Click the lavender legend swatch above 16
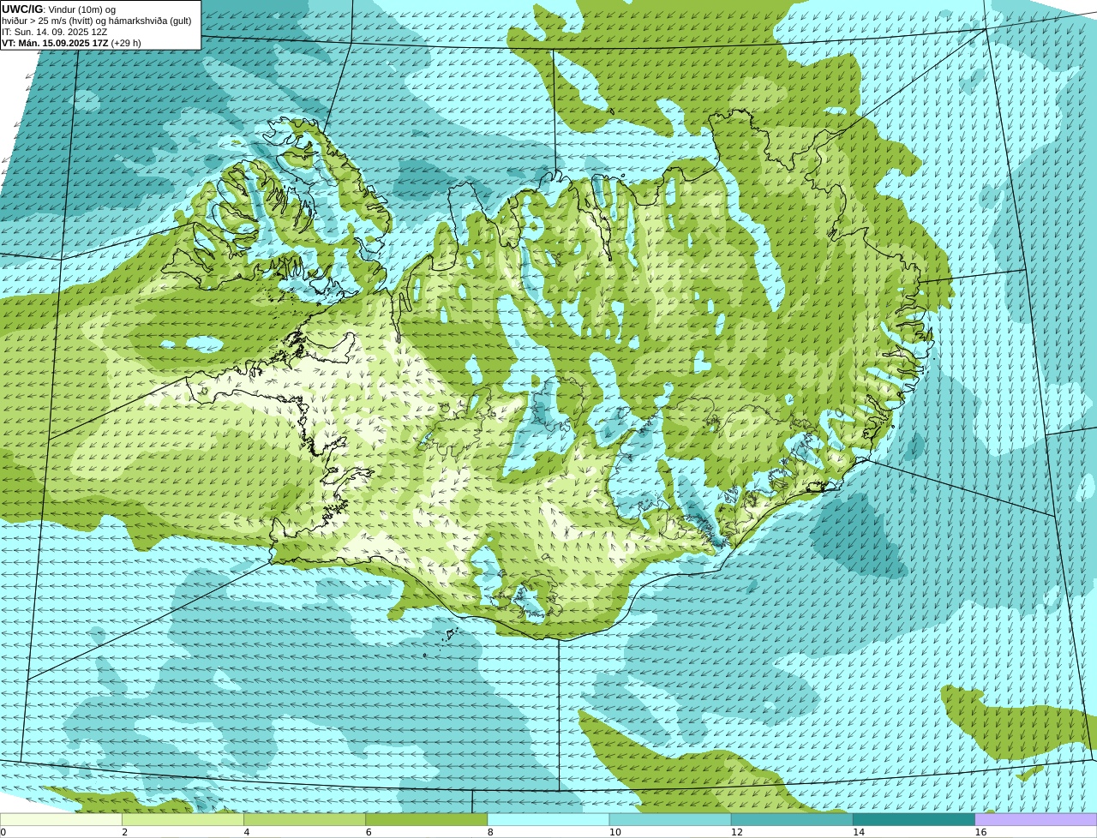Viewport: 1097px width, 838px height. [1035, 819]
